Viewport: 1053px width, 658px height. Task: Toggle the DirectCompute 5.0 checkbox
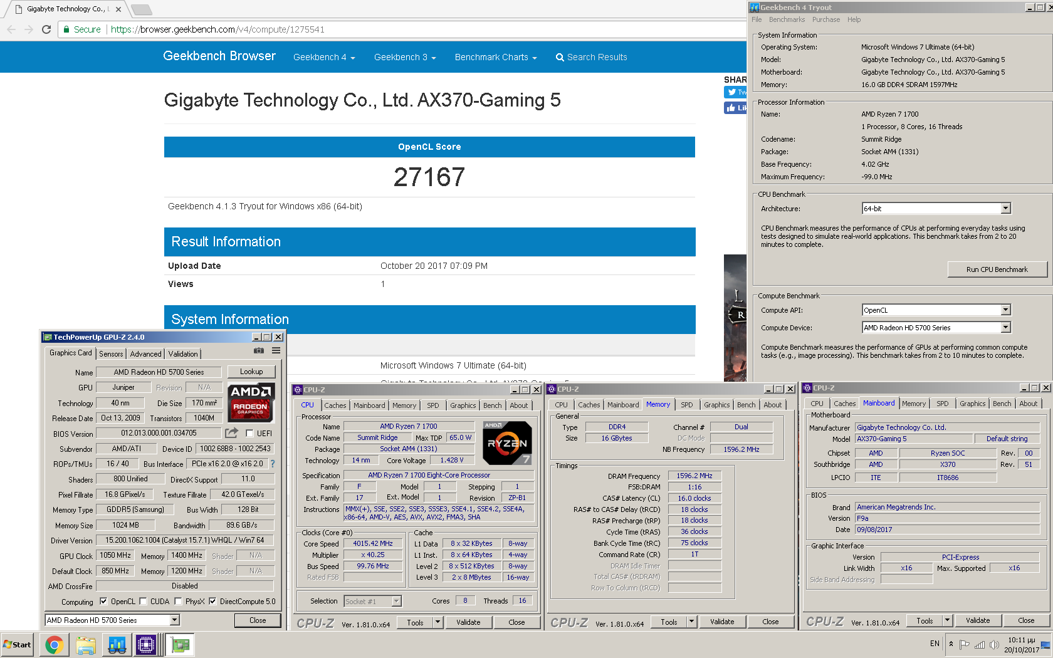point(212,602)
